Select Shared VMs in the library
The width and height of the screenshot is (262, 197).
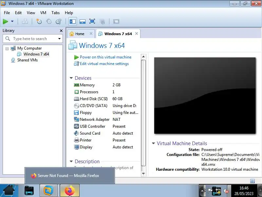coord(28,60)
